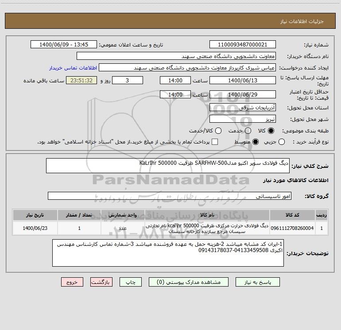The image size is (341, 330).
Task: Click the نام کالا column header
Action: pyautogui.click(x=207, y=215)
